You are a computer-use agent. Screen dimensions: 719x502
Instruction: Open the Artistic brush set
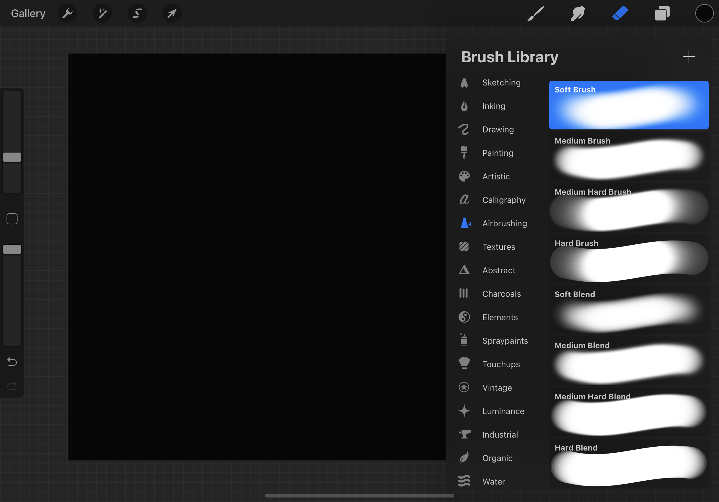[496, 177]
